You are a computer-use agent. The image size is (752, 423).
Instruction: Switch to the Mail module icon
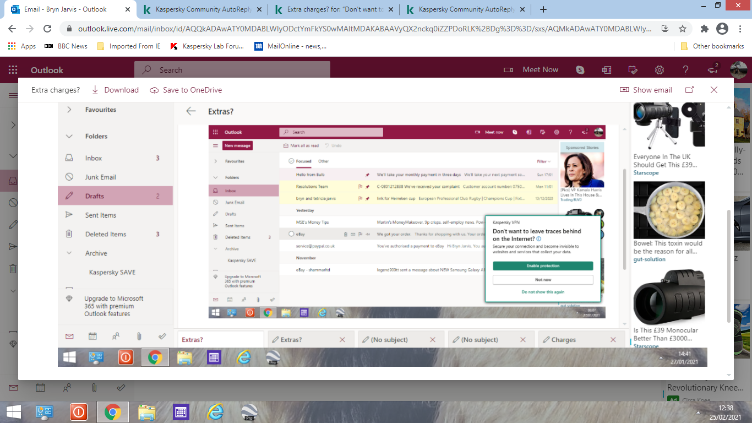click(13, 387)
